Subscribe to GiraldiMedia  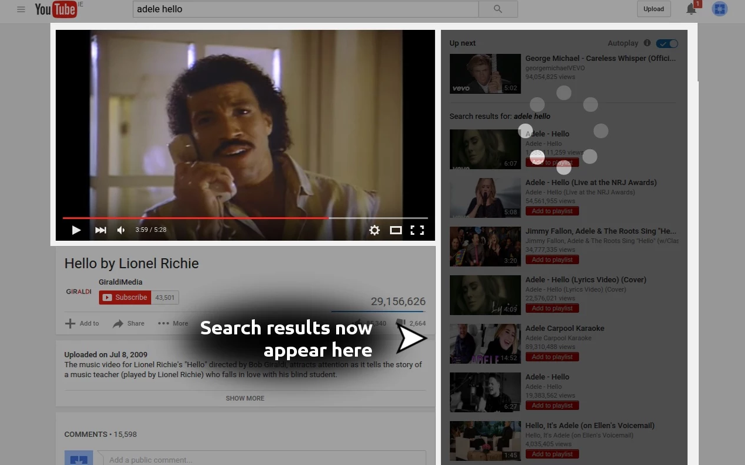[124, 297]
